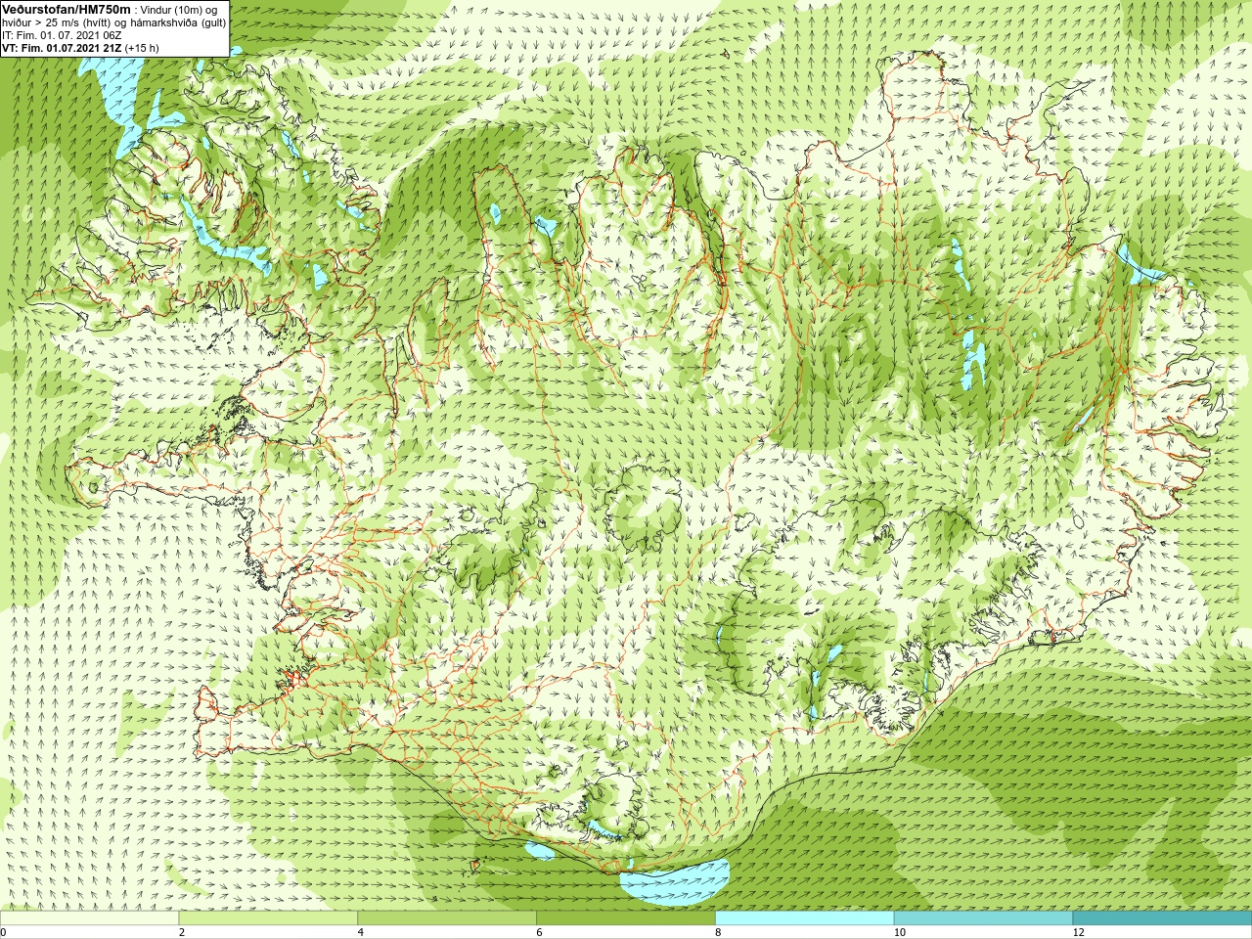Image resolution: width=1252 pixels, height=939 pixels.
Task: Click the 2–4 m/s legend color swatch
Action: pyautogui.click(x=268, y=918)
